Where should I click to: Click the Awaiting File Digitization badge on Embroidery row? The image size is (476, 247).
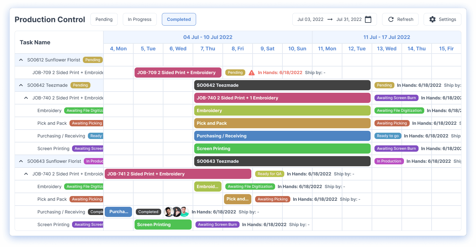[x=250, y=187]
